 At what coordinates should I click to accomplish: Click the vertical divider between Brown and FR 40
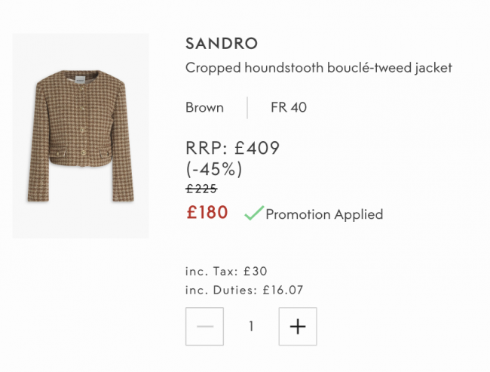pos(247,107)
